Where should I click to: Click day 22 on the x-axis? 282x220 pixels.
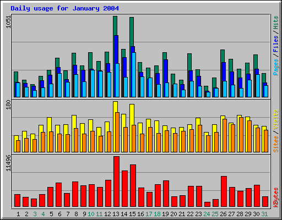pyautogui.click(x=190, y=214)
